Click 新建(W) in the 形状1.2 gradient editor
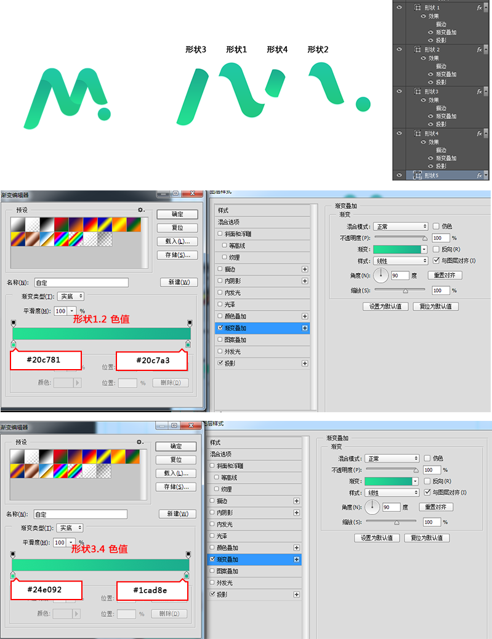The height and width of the screenshot is (639, 492). (x=179, y=282)
